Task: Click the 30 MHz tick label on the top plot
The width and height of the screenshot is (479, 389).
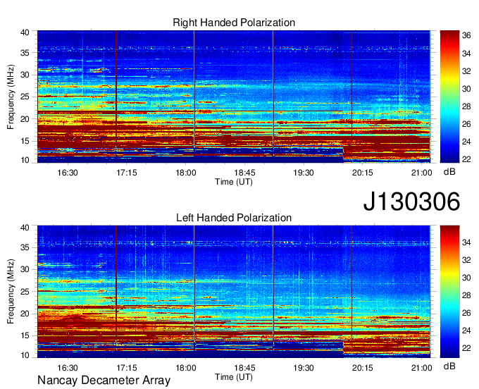Action: tap(25, 75)
